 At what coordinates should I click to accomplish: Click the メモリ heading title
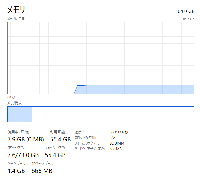pos(16,10)
